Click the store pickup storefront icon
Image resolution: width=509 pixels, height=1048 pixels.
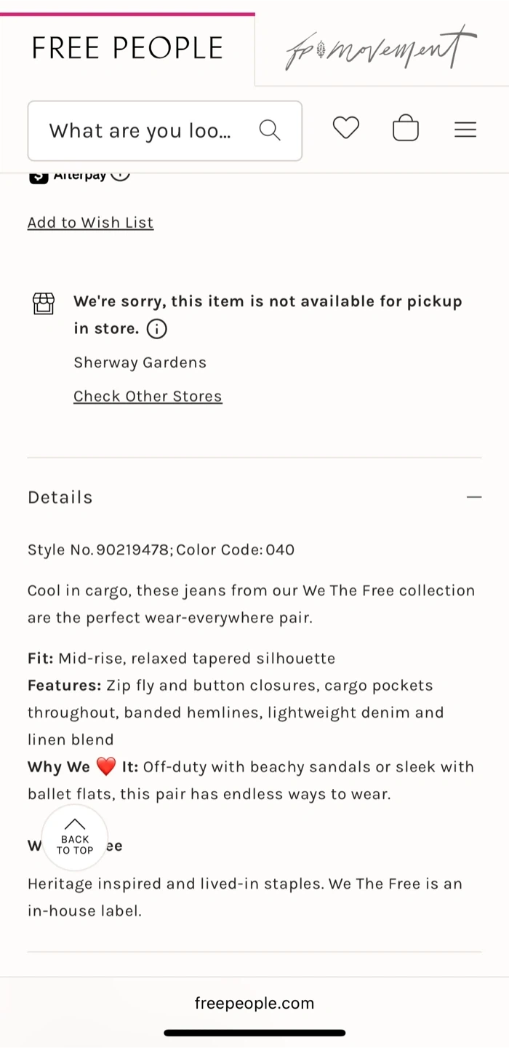44,303
